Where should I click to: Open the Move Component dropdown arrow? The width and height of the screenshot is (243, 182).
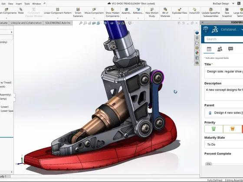click(x=94, y=18)
